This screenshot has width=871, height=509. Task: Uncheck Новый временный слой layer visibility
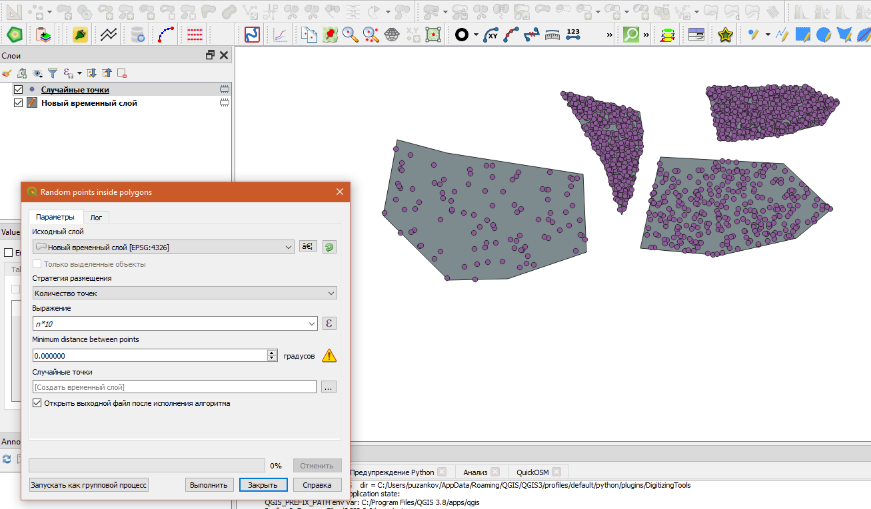(x=19, y=103)
